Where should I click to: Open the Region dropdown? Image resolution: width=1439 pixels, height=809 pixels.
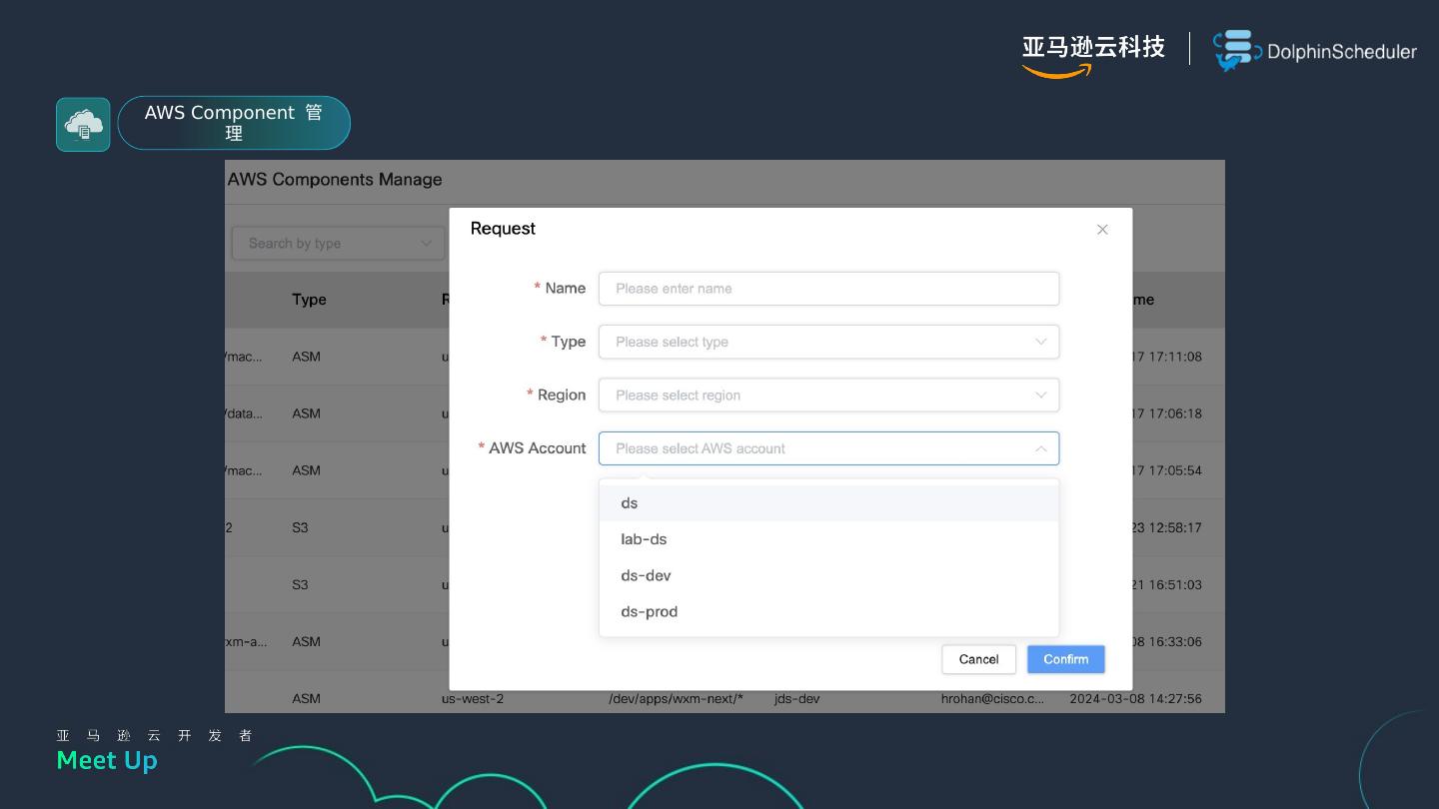pos(828,395)
